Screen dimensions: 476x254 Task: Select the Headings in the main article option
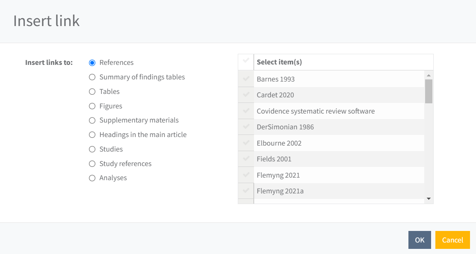[92, 134]
